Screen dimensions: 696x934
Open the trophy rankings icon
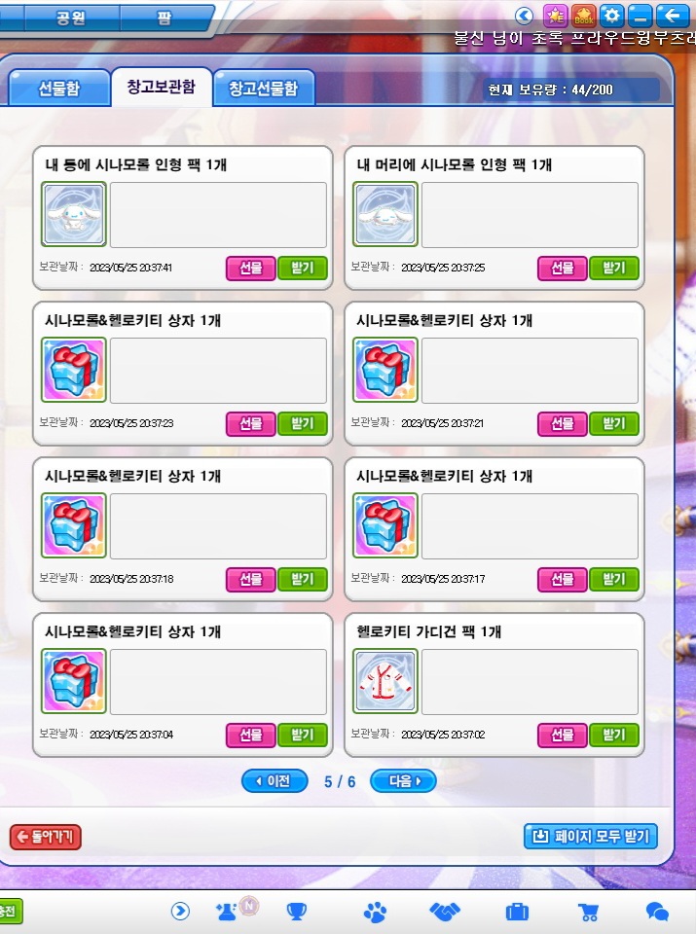coord(296,912)
